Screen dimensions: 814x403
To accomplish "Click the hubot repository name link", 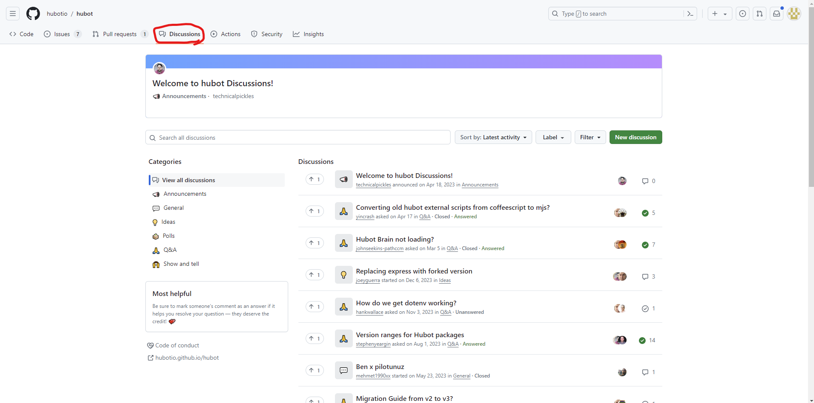I will (85, 14).
